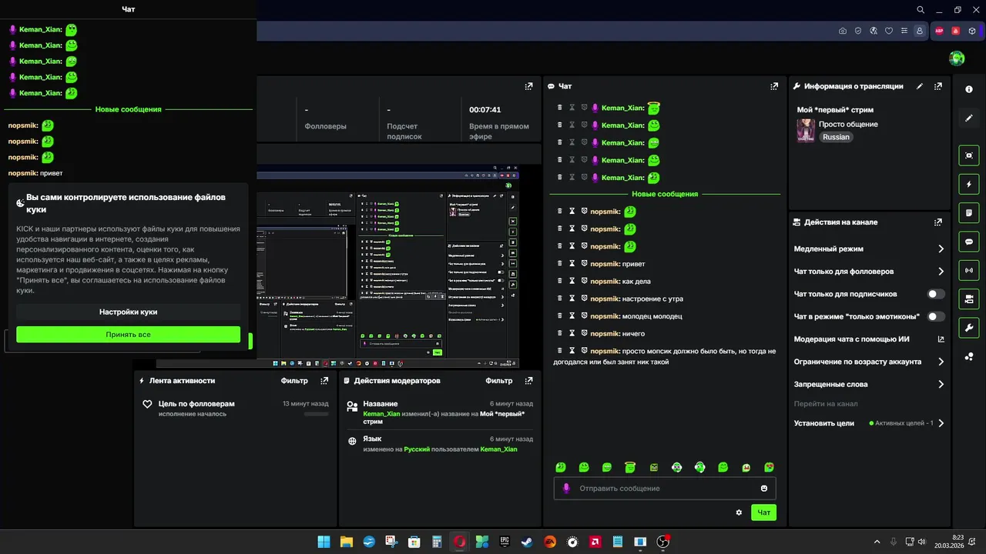
Task: Pop out the Информация о трансляции panel
Action: tap(938, 86)
